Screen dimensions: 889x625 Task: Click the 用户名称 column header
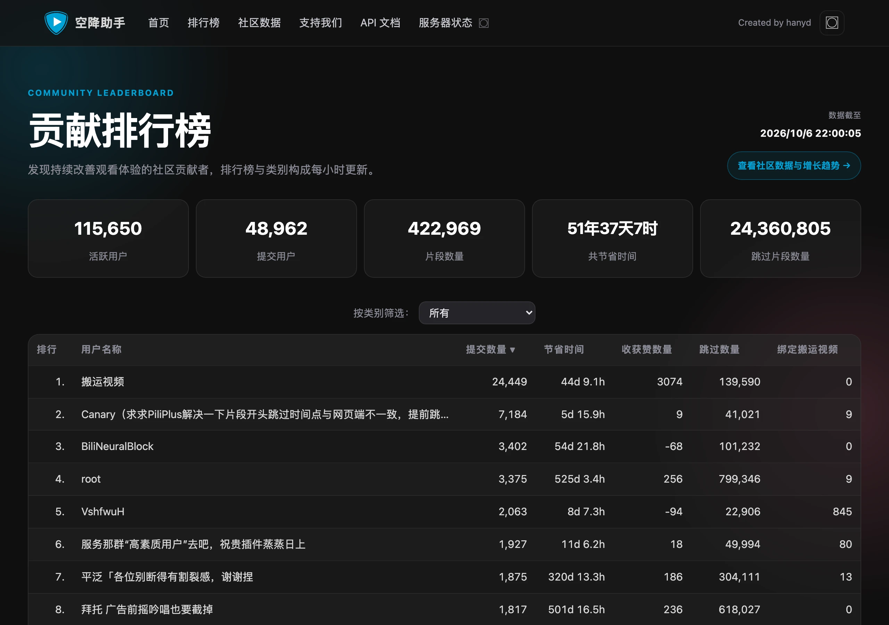click(x=101, y=350)
